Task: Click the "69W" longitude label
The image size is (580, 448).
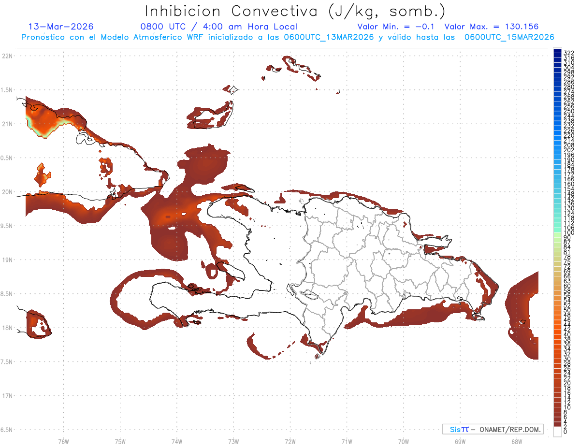Action: click(460, 441)
